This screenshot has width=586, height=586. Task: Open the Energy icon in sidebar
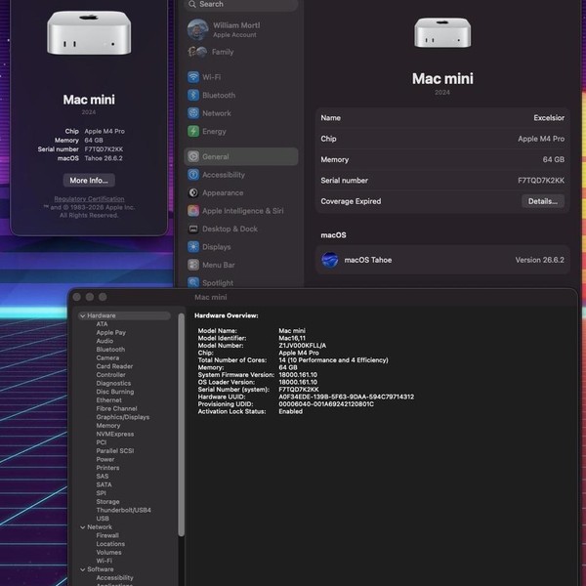(193, 131)
